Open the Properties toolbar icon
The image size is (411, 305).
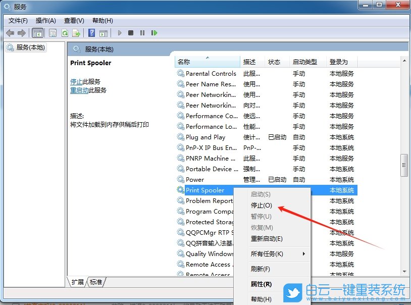click(x=53, y=33)
